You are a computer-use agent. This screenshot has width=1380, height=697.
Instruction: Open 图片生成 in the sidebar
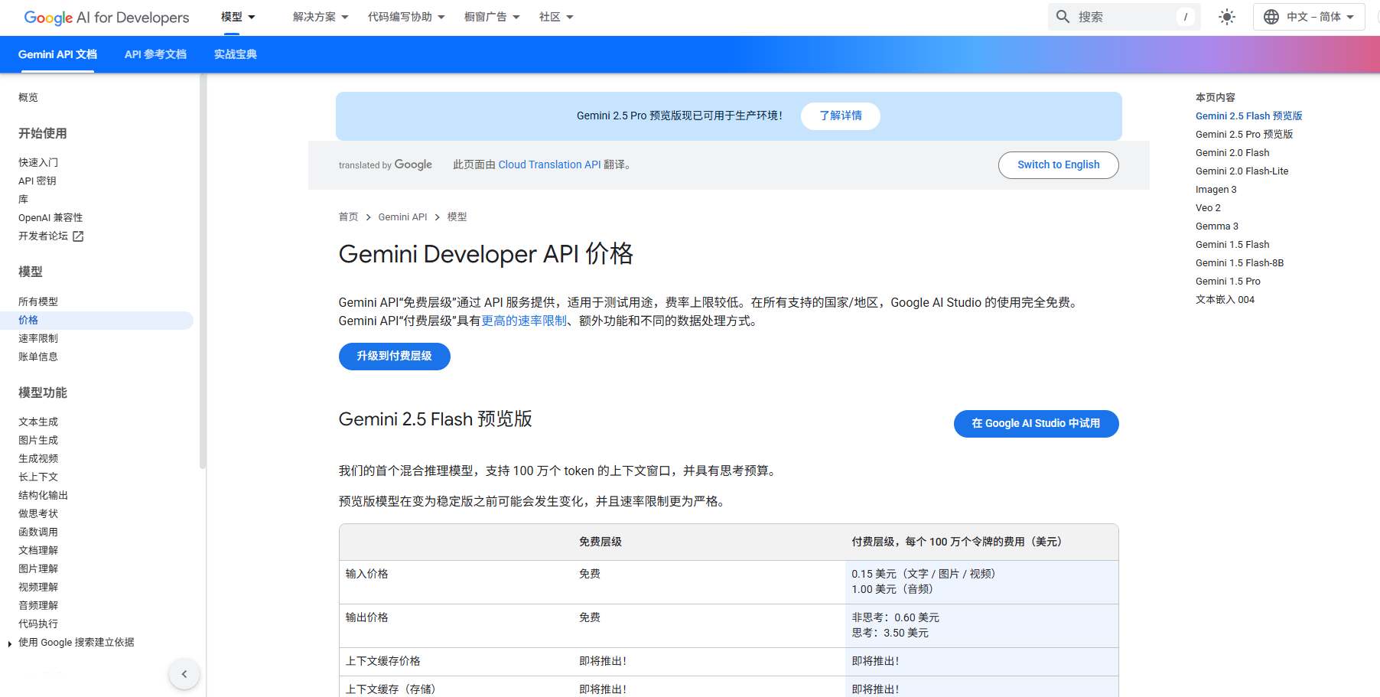coord(38,441)
